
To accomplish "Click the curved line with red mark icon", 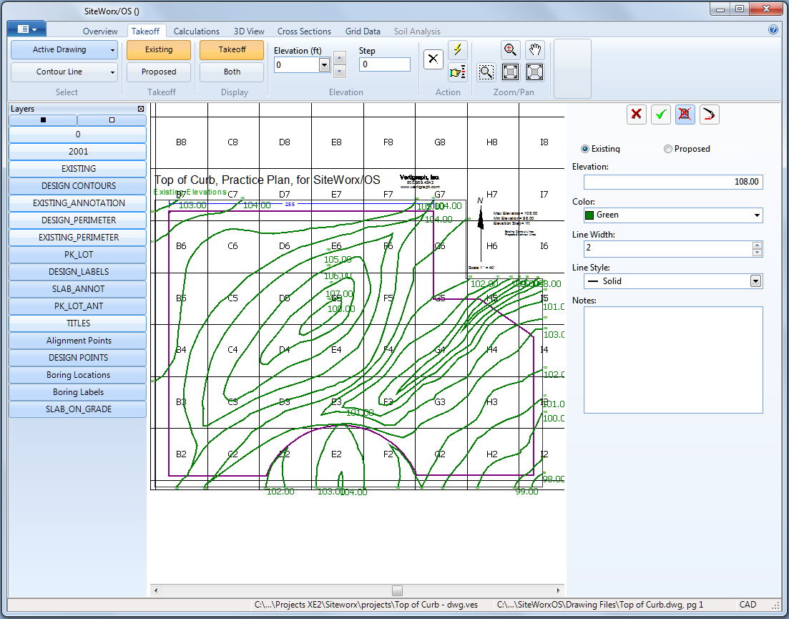I will (x=709, y=114).
